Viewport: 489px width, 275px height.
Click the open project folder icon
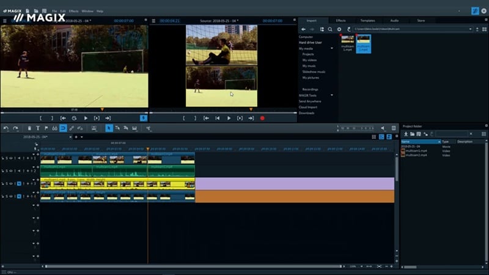[x=36, y=11]
